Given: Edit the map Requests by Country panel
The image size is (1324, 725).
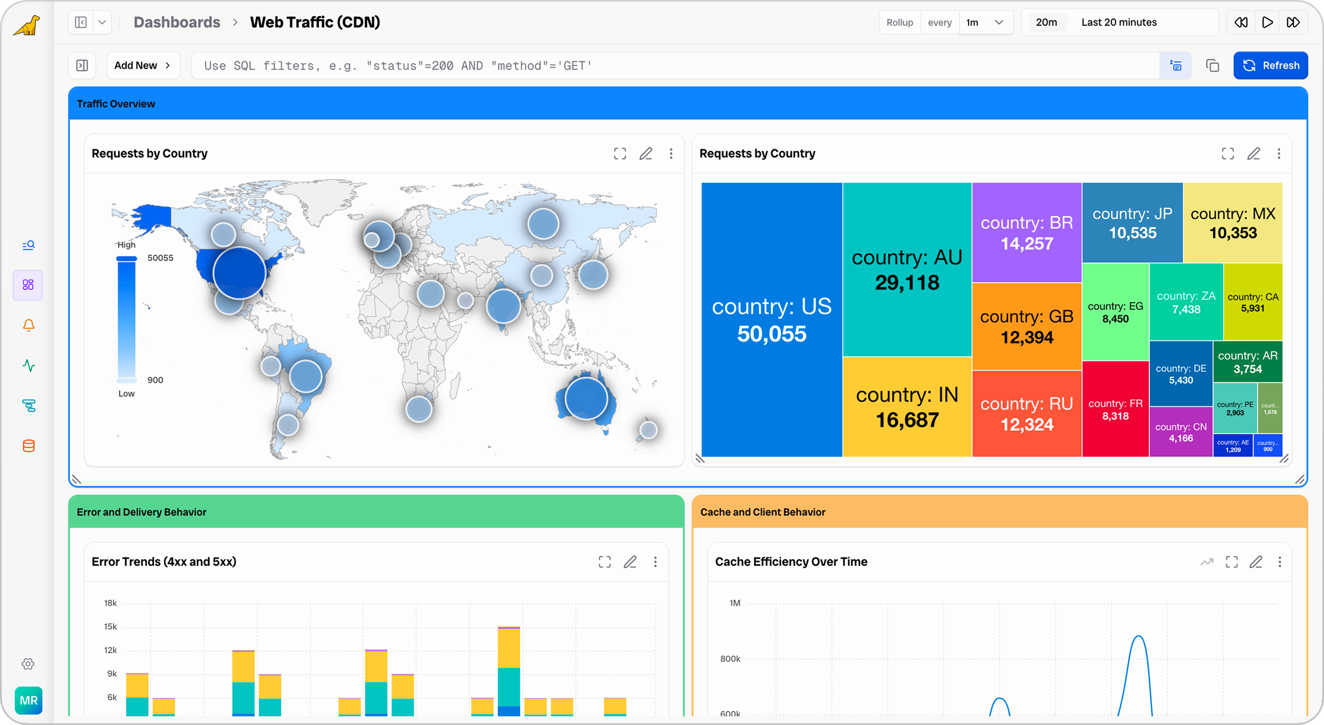Looking at the screenshot, I should [645, 154].
